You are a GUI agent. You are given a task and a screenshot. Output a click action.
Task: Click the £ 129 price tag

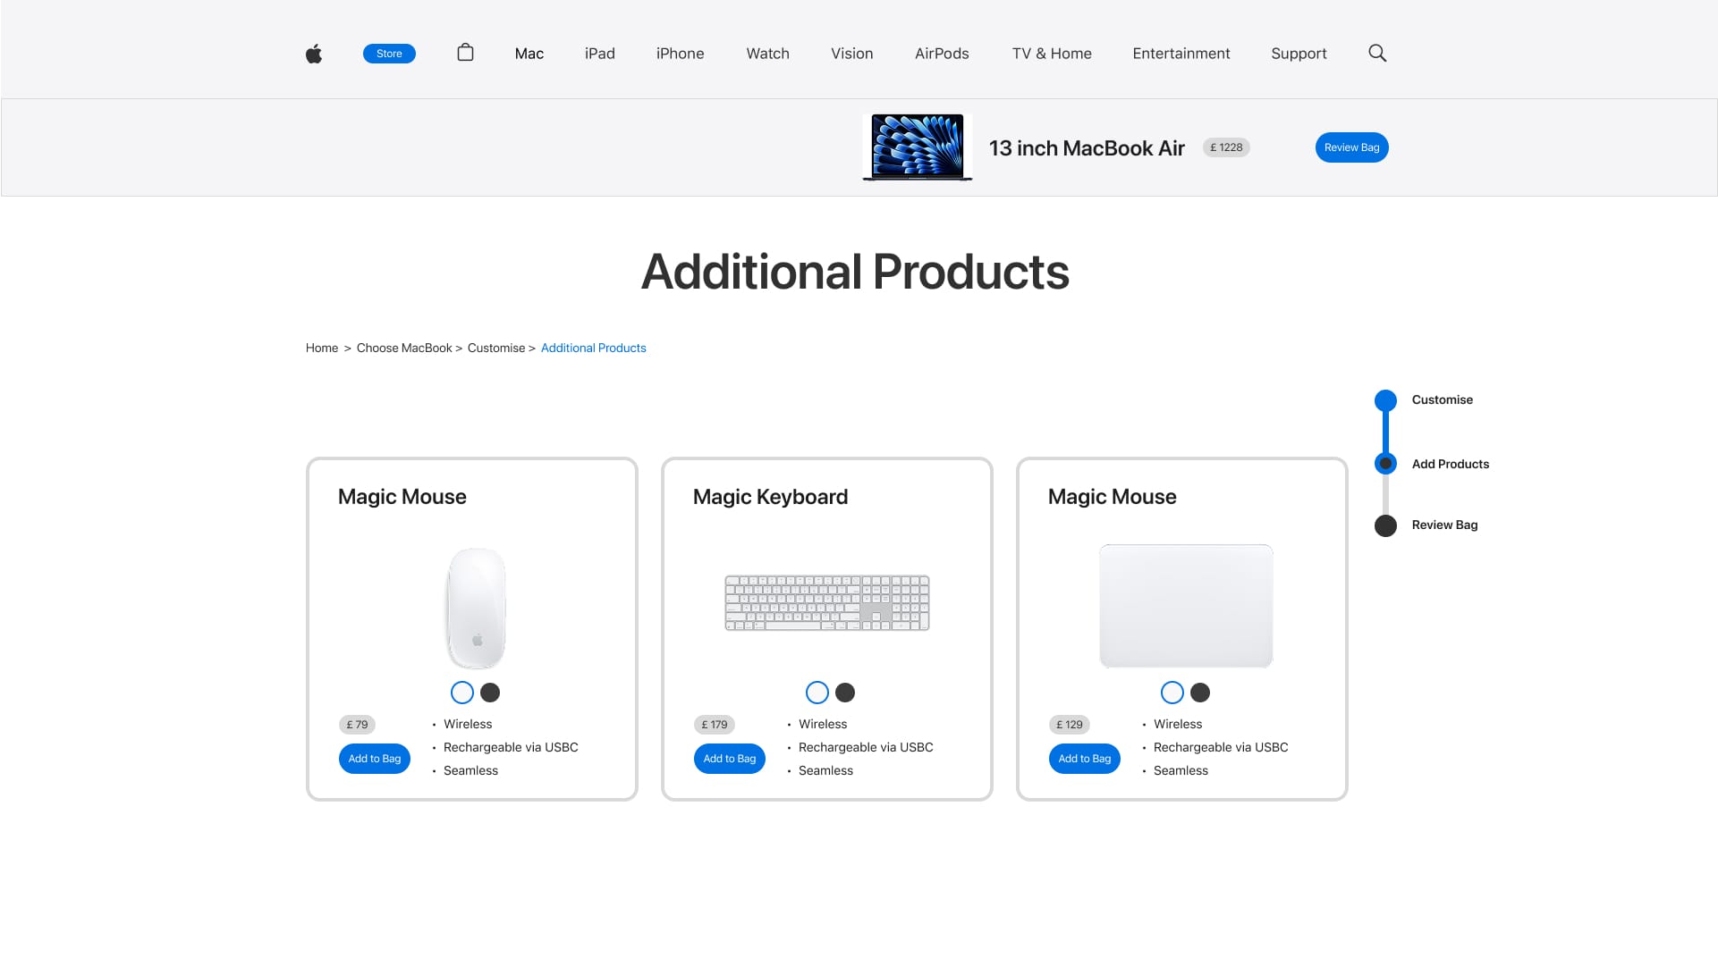pos(1070,725)
